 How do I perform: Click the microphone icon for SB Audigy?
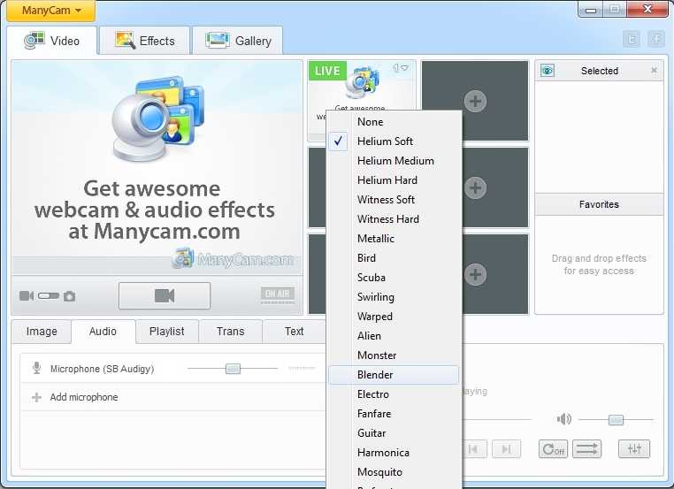coord(37,368)
